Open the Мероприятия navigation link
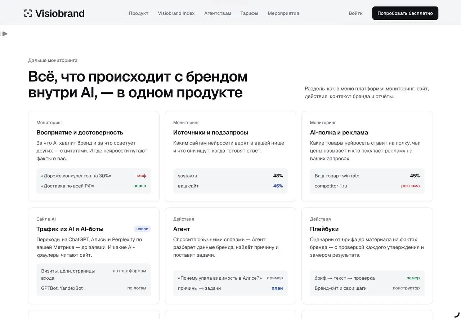 tap(283, 13)
